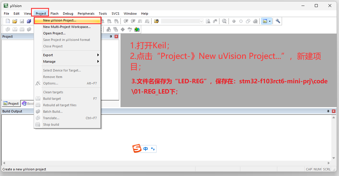Open the Flash menu
The height and width of the screenshot is (176, 339).
coord(54,14)
